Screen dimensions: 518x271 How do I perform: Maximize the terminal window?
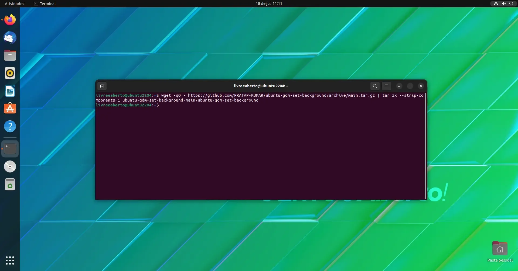pyautogui.click(x=410, y=86)
